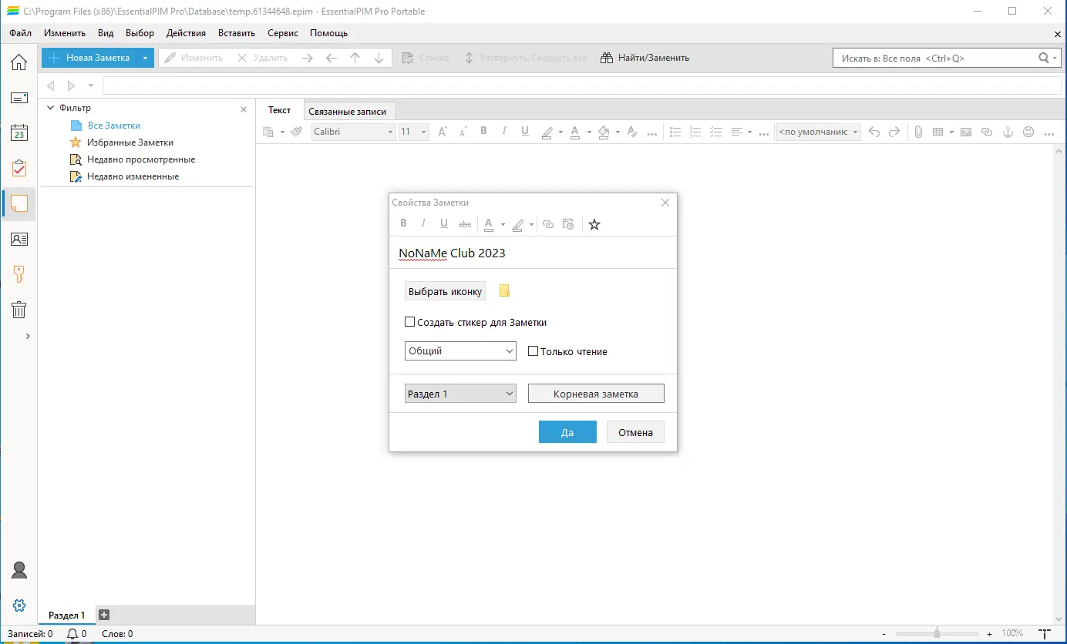Viewport: 1067px width, 644px height.
Task: Open the Calendar module in sidebar
Action: 19,133
